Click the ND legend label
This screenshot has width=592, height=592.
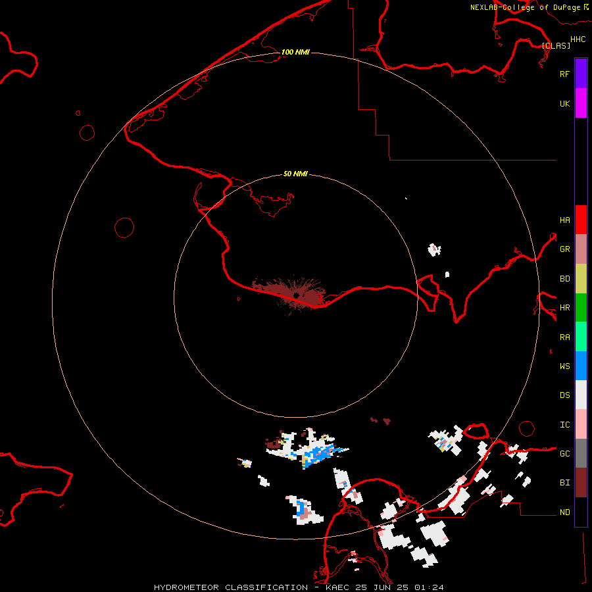point(564,512)
